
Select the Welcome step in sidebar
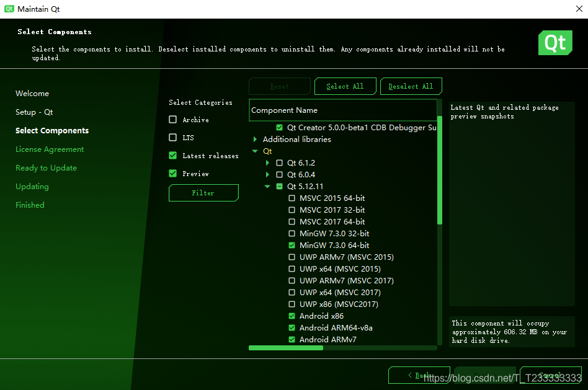[32, 94]
